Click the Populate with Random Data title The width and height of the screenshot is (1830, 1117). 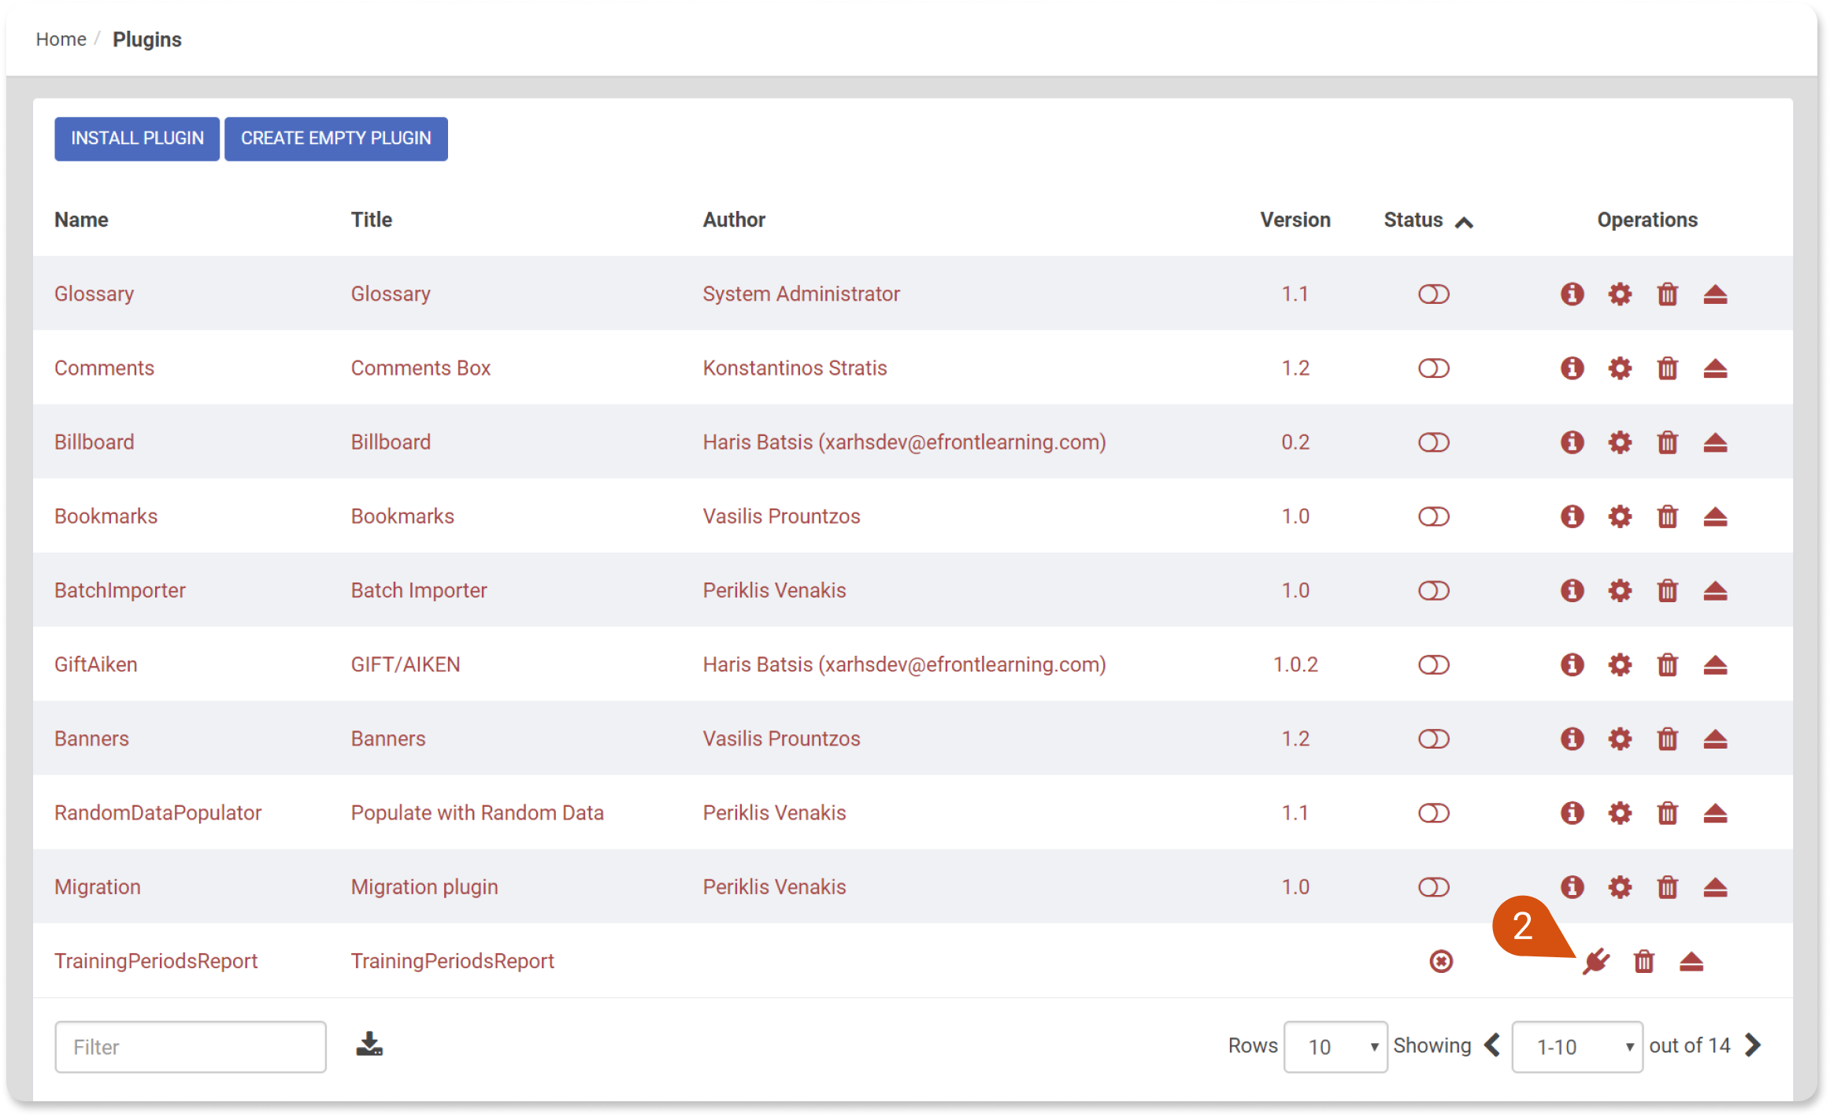coord(477,813)
